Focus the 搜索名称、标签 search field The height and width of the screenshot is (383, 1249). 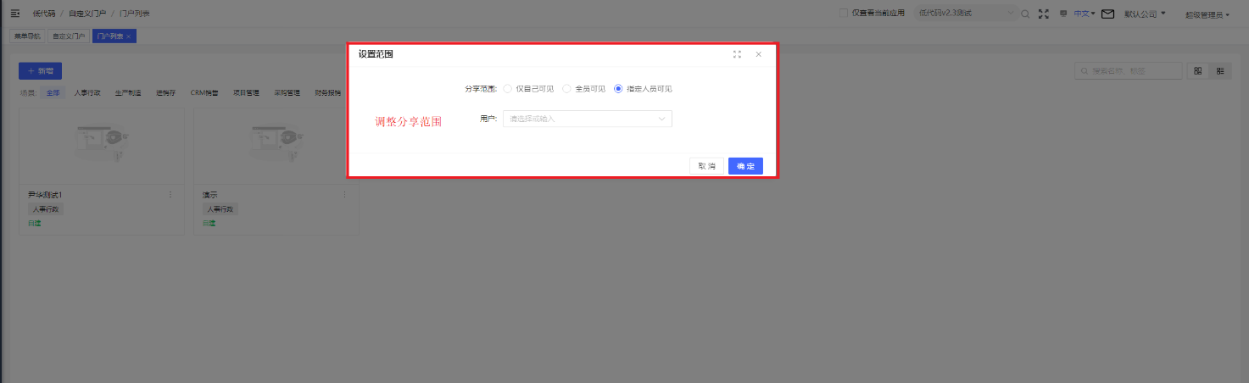[x=1128, y=71]
